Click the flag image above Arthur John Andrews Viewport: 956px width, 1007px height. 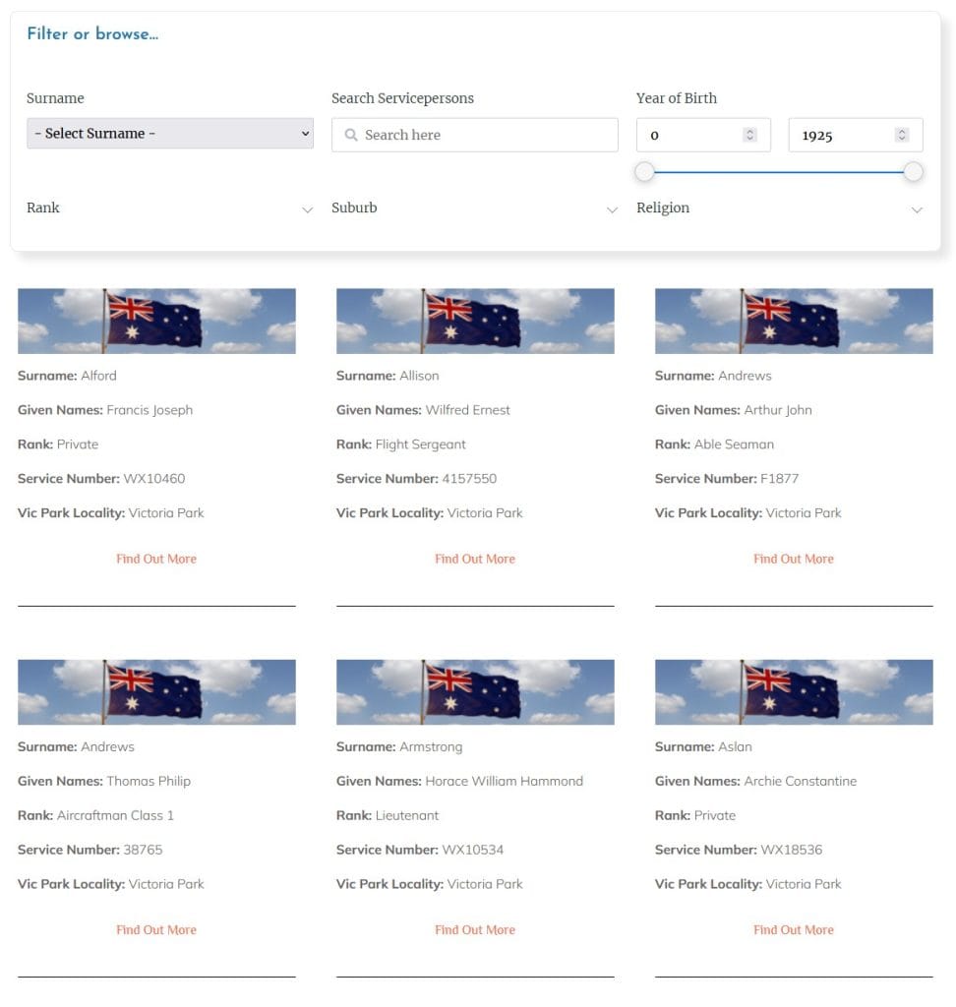[x=794, y=322]
